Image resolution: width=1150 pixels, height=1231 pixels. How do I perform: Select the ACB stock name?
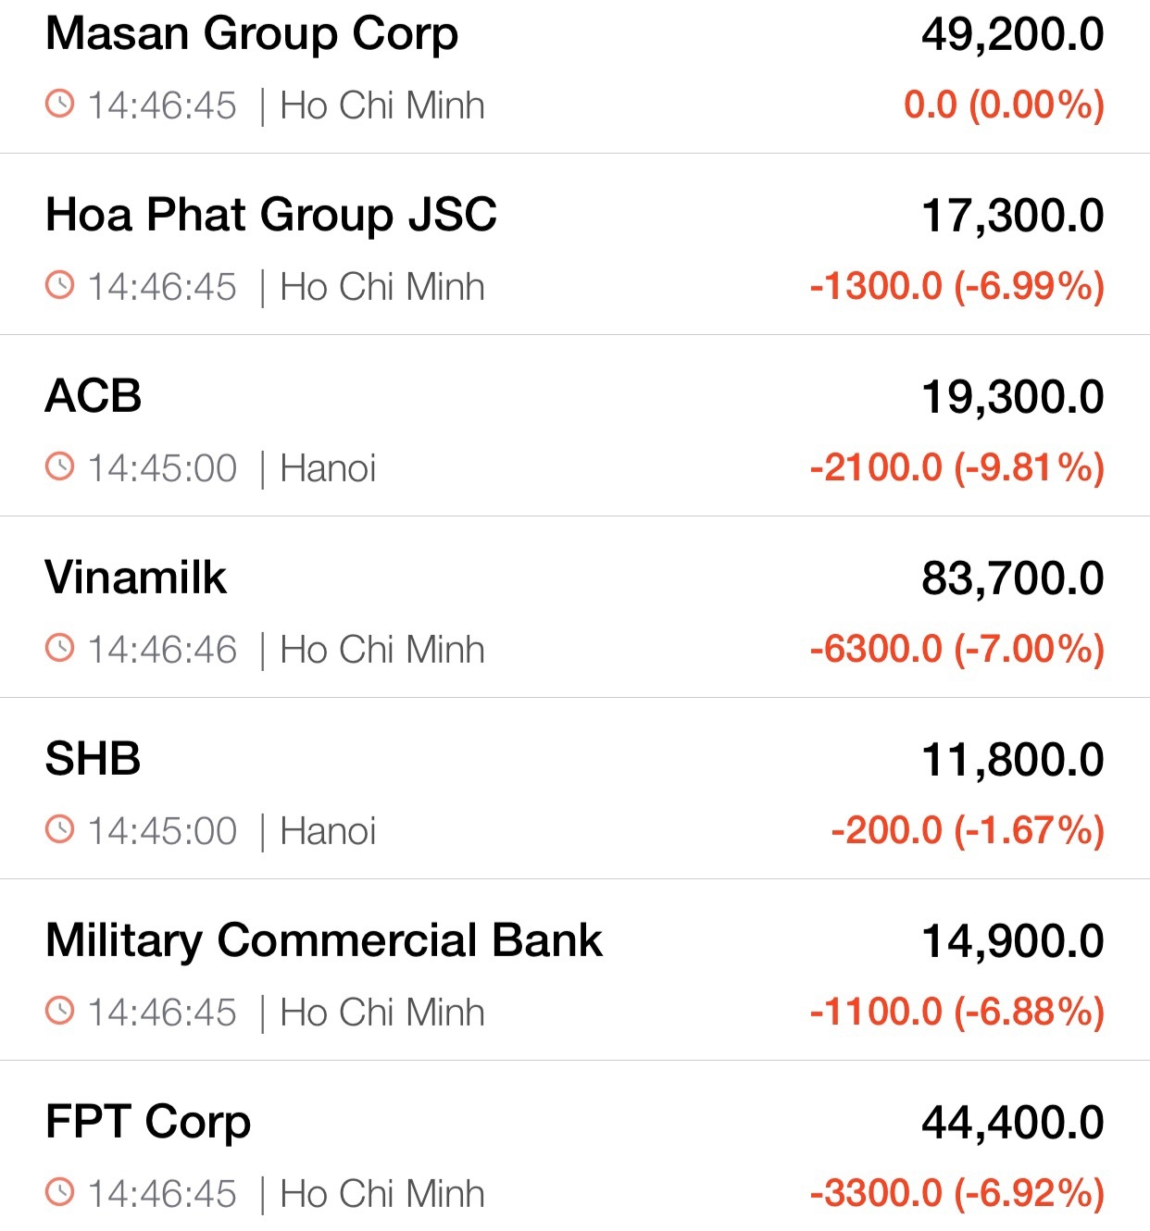click(94, 396)
